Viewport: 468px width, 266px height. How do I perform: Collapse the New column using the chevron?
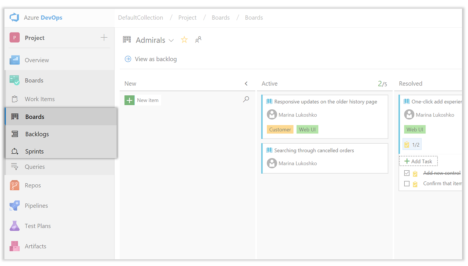coord(246,84)
